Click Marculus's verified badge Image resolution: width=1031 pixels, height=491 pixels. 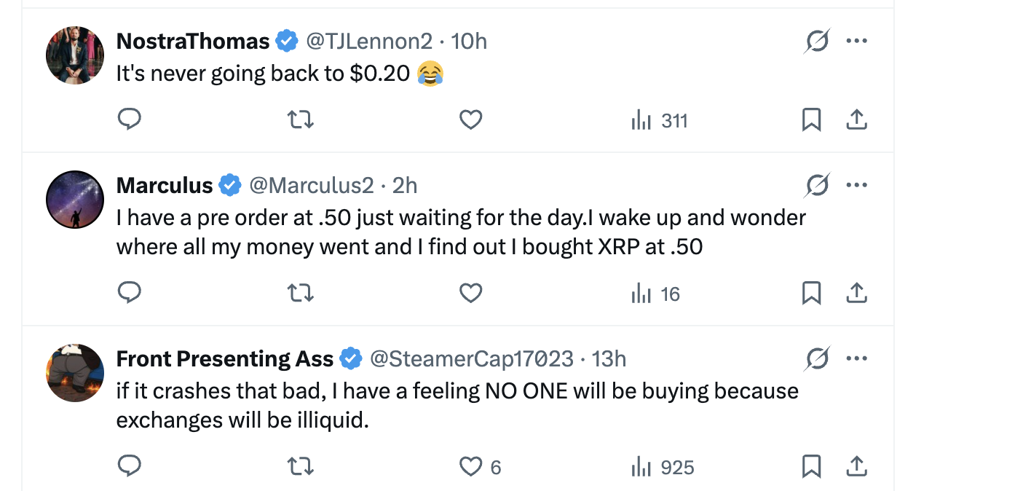230,185
